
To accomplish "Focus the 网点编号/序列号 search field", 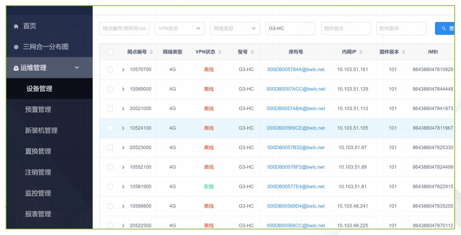I will tap(124, 28).
